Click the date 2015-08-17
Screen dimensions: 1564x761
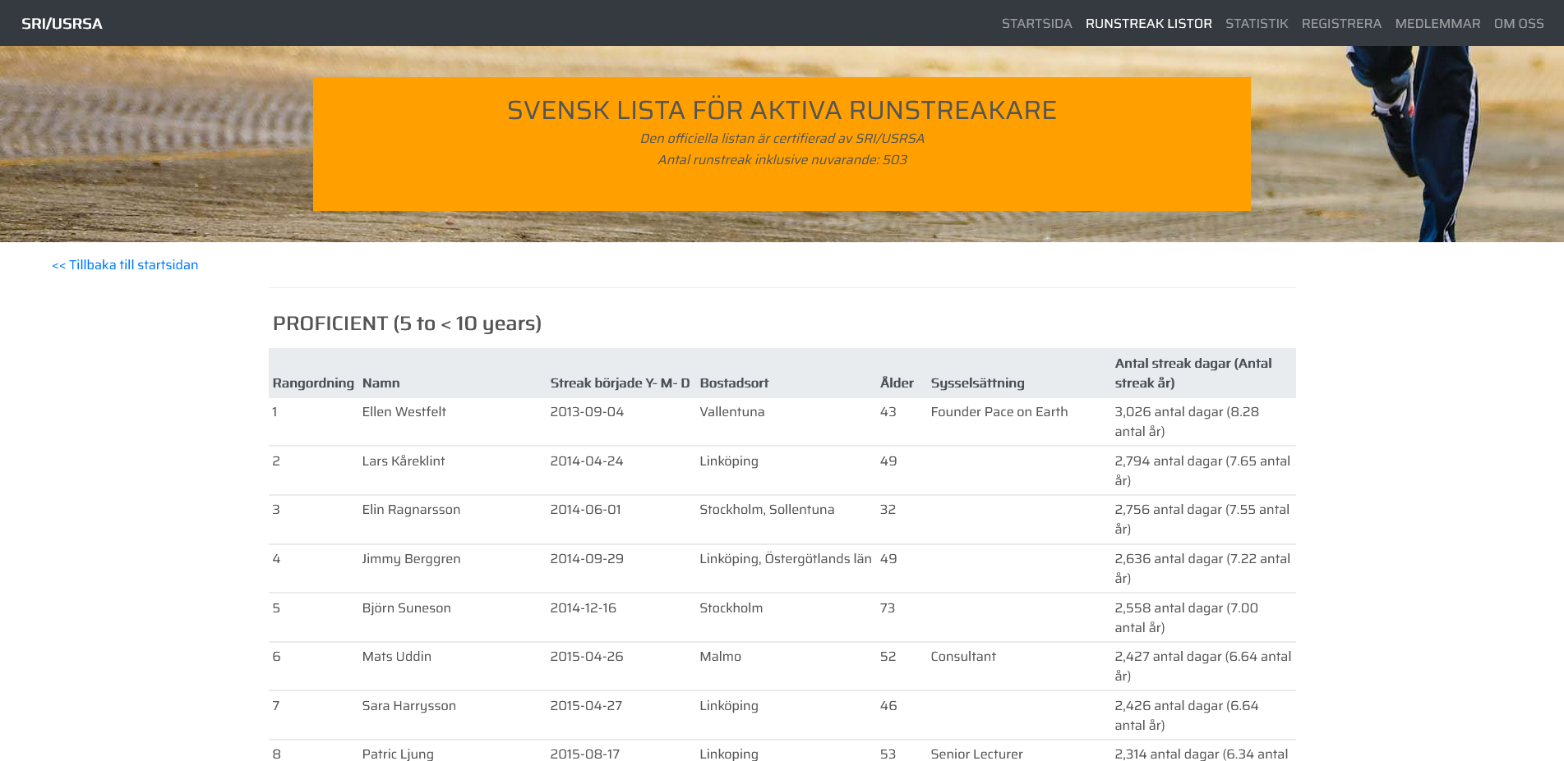click(584, 754)
